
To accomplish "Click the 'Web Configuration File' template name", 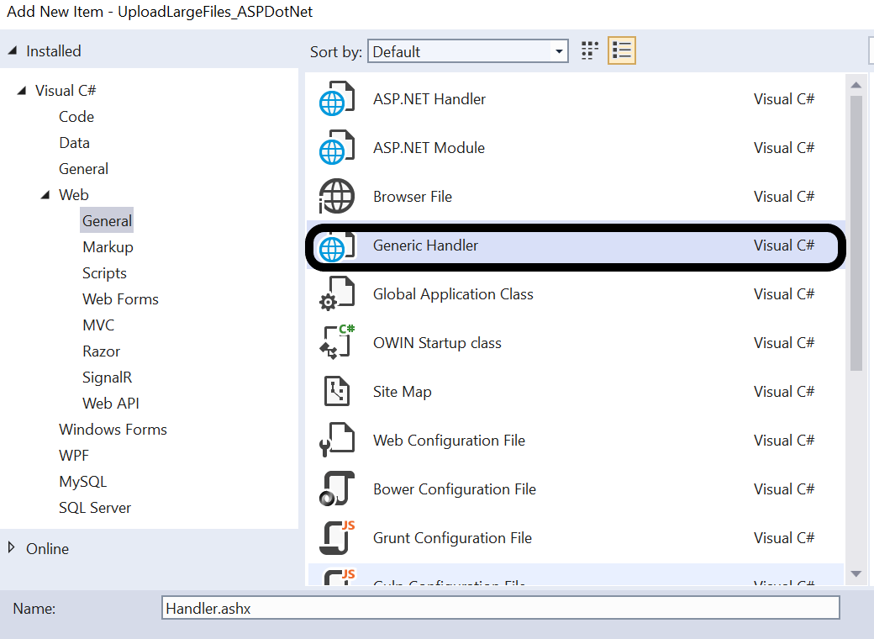I will [449, 441].
